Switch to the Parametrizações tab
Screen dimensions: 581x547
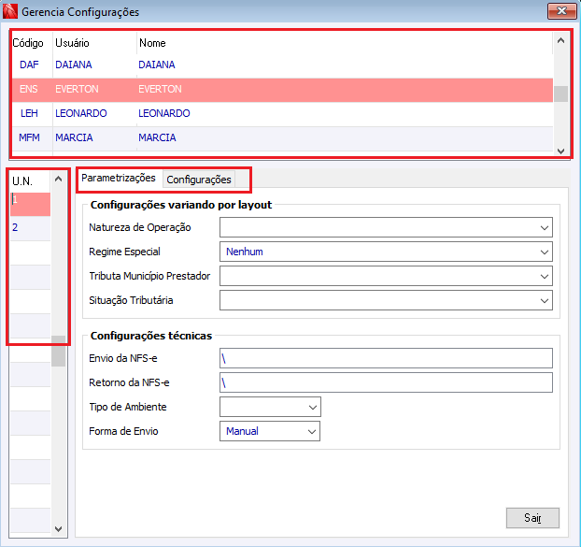click(119, 178)
